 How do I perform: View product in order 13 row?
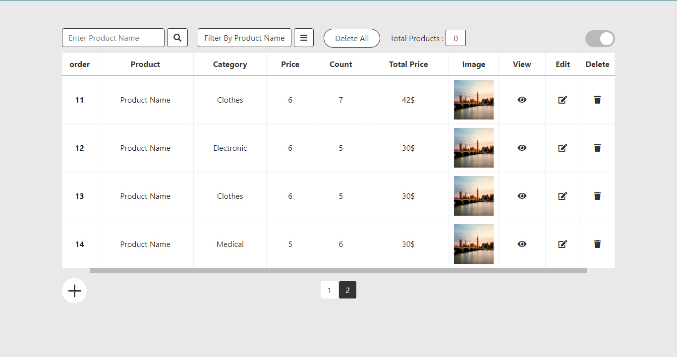point(522,196)
